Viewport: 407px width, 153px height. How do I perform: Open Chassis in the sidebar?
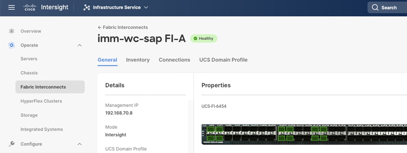pyautogui.click(x=29, y=73)
